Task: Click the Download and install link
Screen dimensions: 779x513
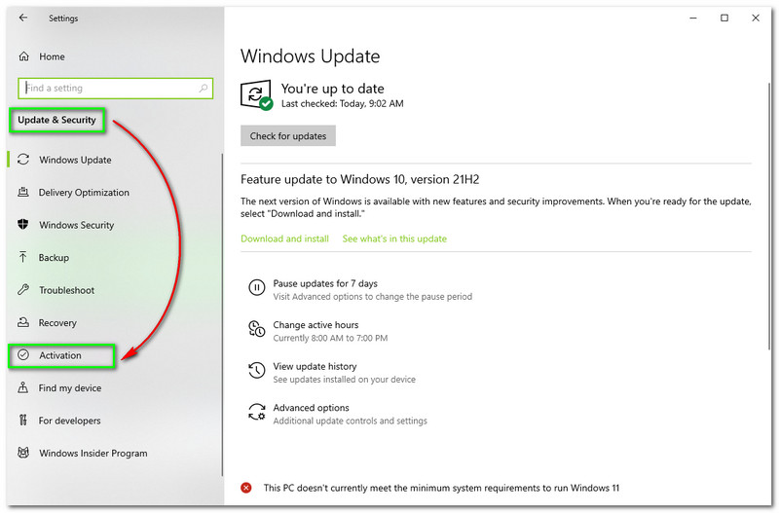Action: [284, 238]
